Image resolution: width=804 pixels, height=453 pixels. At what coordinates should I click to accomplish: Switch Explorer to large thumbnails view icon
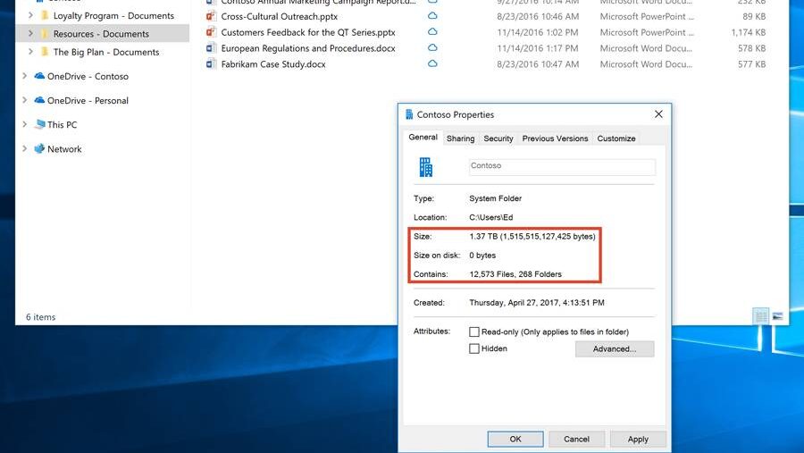777,316
